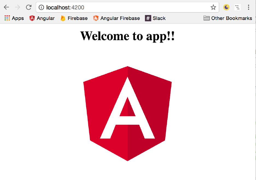The image size is (256, 180).
Task: Click the forward navigation arrow
Action: [x=18, y=7]
